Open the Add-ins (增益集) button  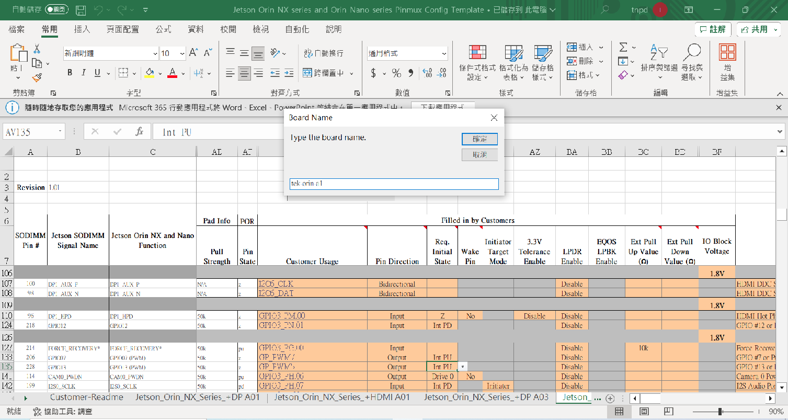(728, 63)
